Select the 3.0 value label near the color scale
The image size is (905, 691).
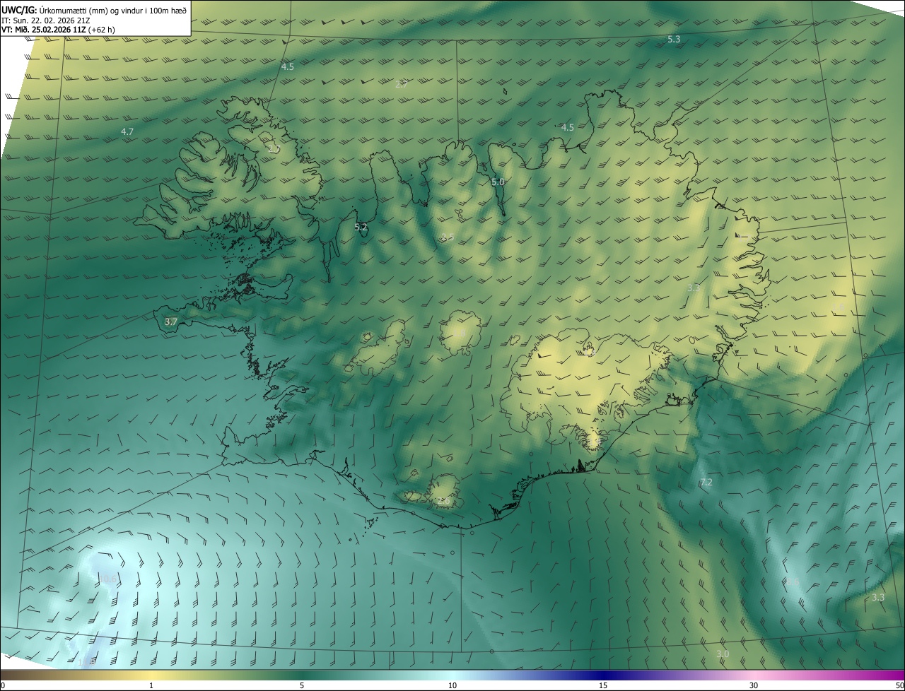point(722,654)
